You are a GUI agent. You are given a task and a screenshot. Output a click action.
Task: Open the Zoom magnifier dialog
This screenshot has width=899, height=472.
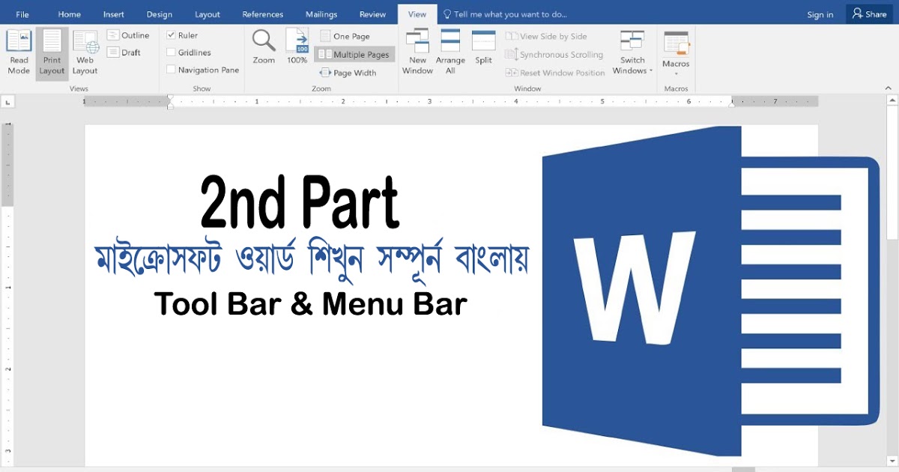(x=264, y=46)
